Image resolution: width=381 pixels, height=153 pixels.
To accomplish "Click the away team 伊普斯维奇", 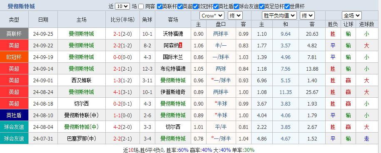I will tap(173, 92).
